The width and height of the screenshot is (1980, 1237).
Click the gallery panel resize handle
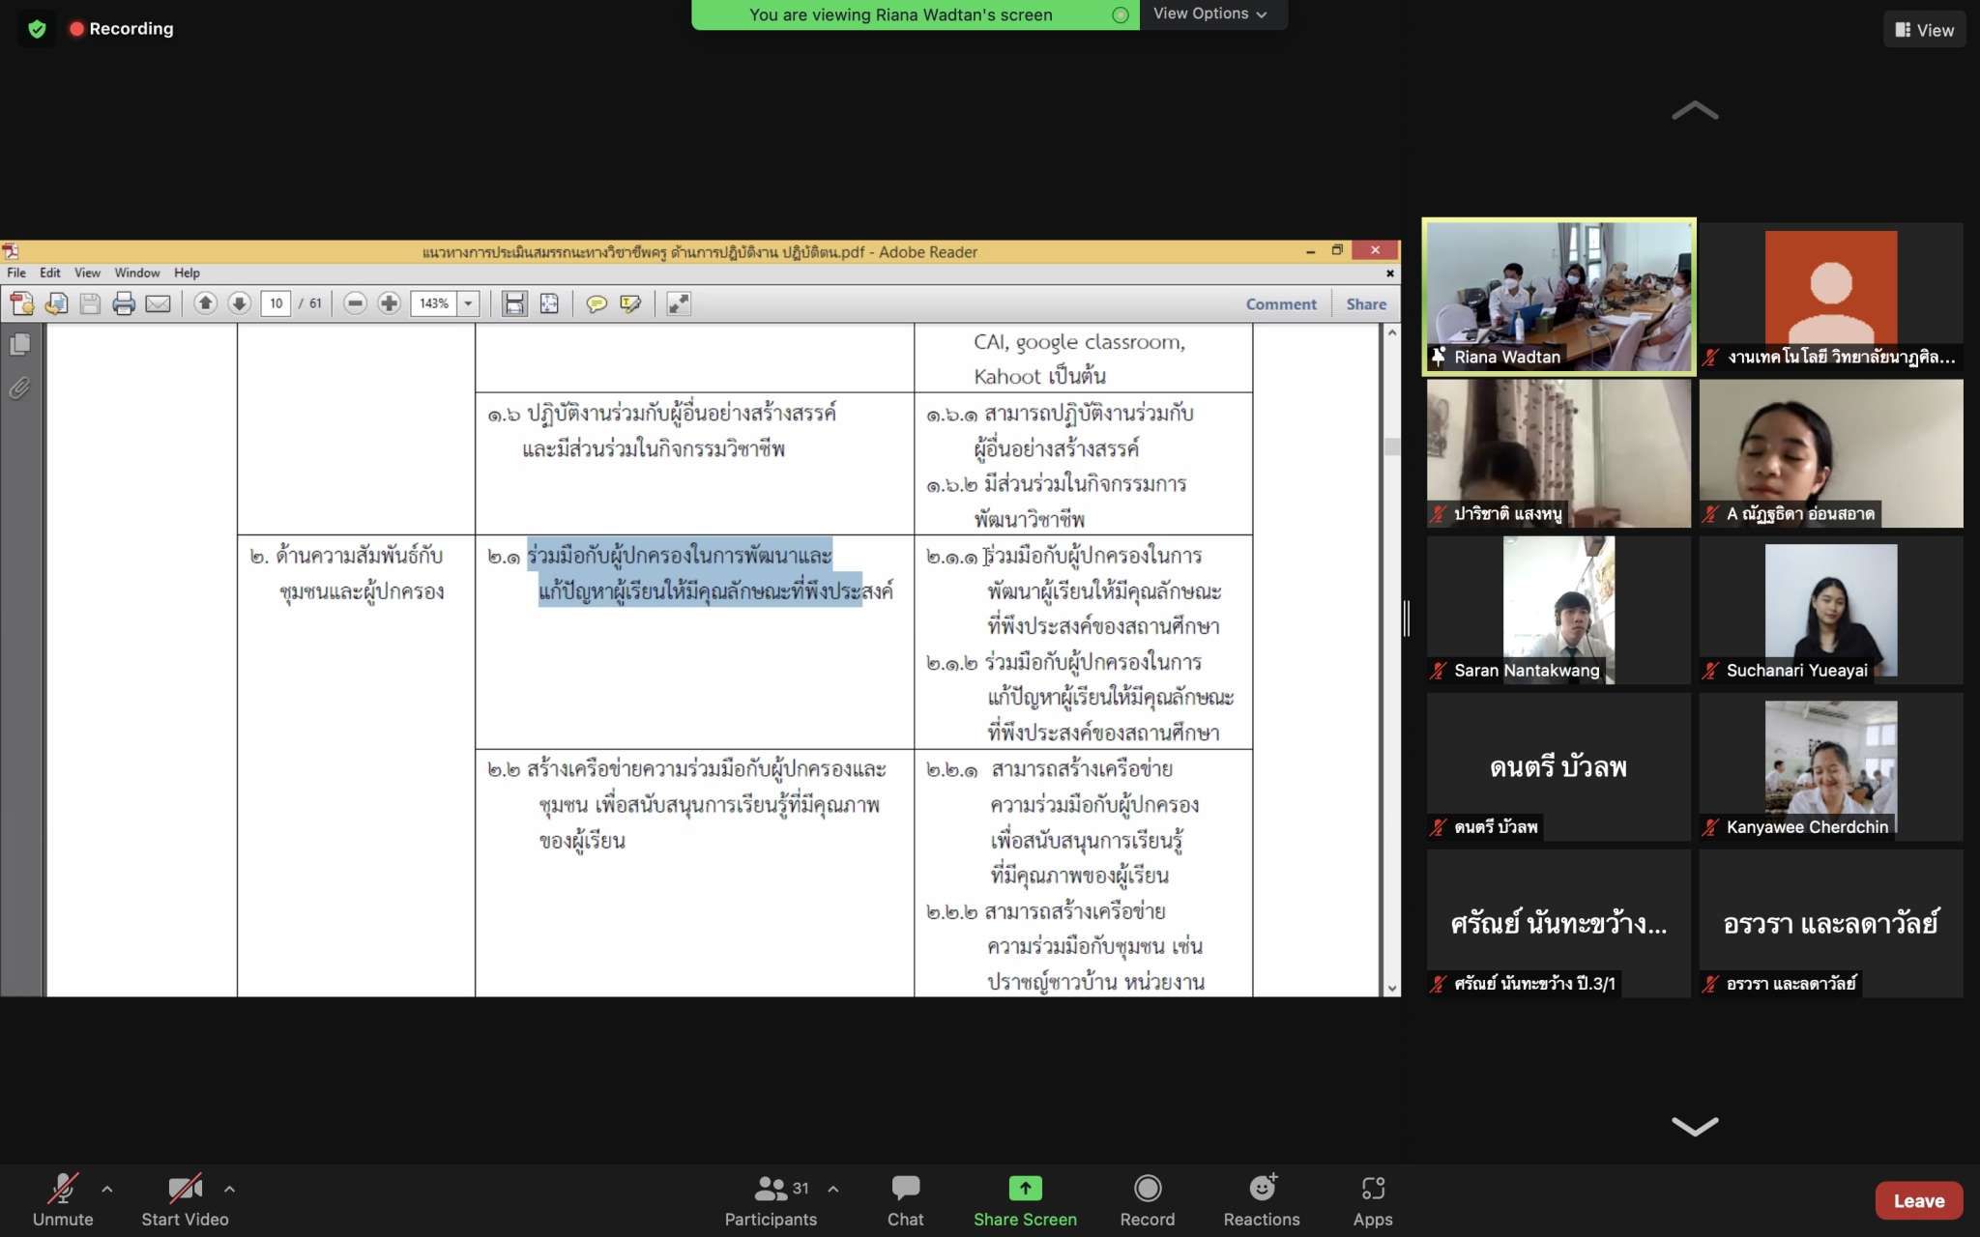tap(1407, 618)
